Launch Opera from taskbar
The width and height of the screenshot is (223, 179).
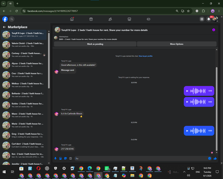(38, 168)
